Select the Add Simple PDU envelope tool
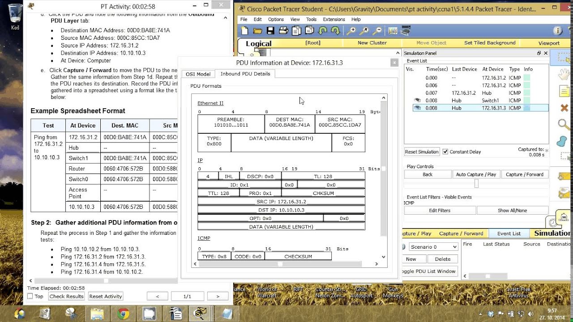 (564, 177)
